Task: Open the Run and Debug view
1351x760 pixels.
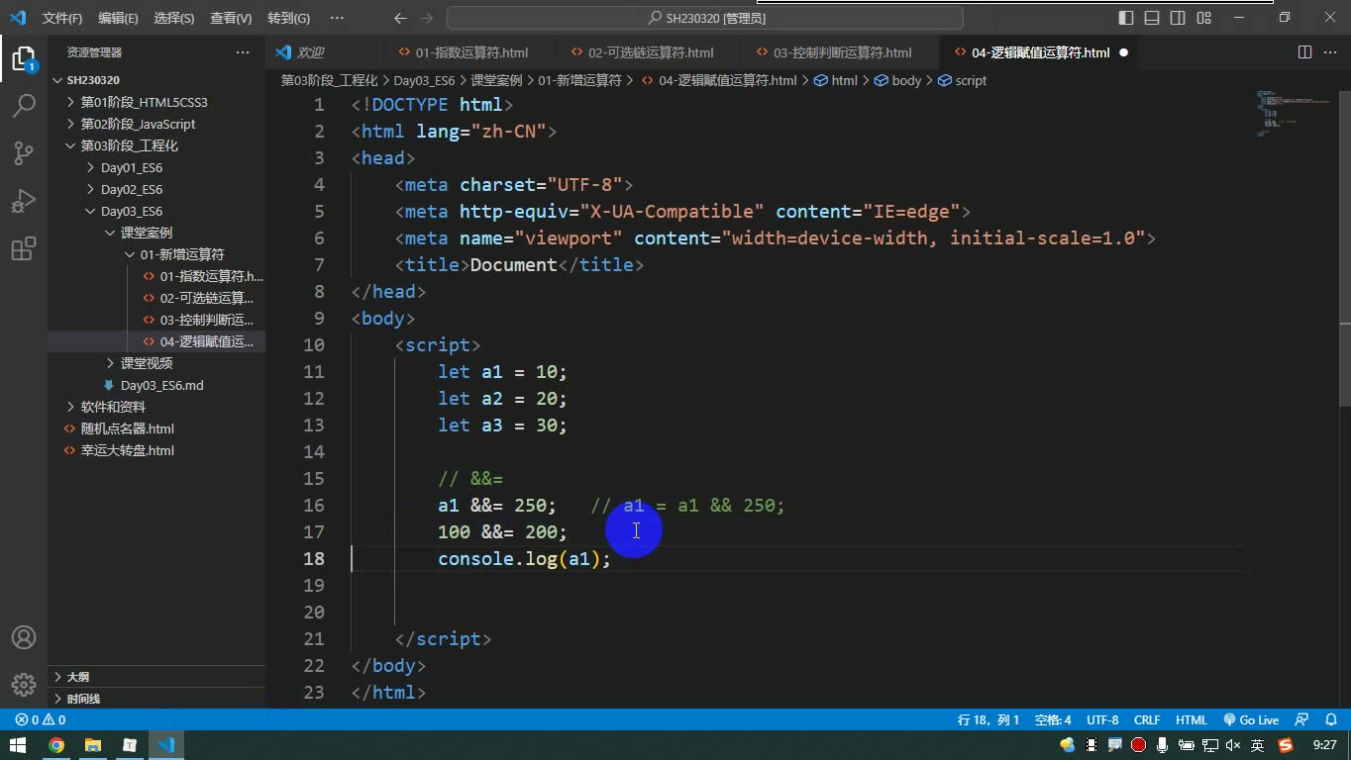Action: click(x=23, y=200)
